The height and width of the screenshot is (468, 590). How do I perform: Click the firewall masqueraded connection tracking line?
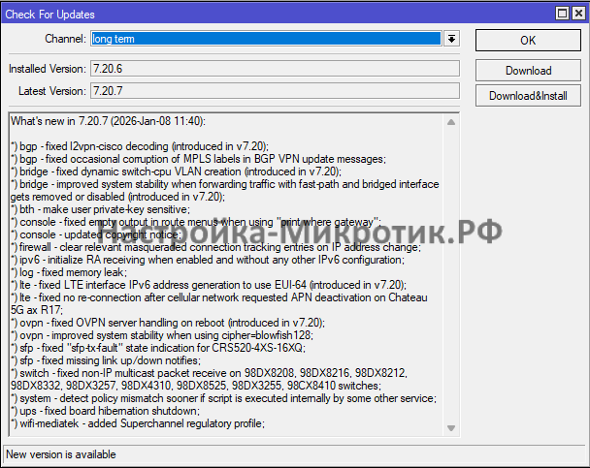[216, 247]
